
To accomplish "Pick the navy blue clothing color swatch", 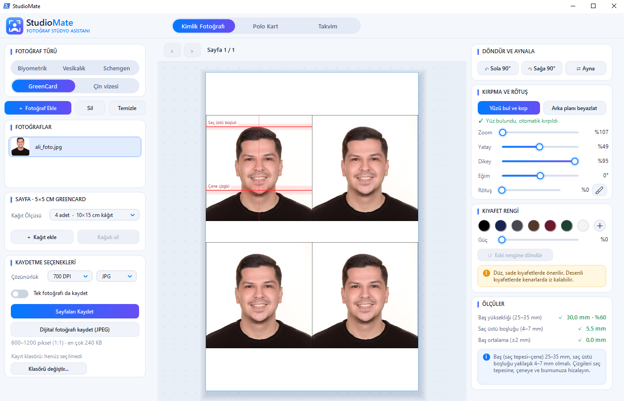I will coord(500,226).
